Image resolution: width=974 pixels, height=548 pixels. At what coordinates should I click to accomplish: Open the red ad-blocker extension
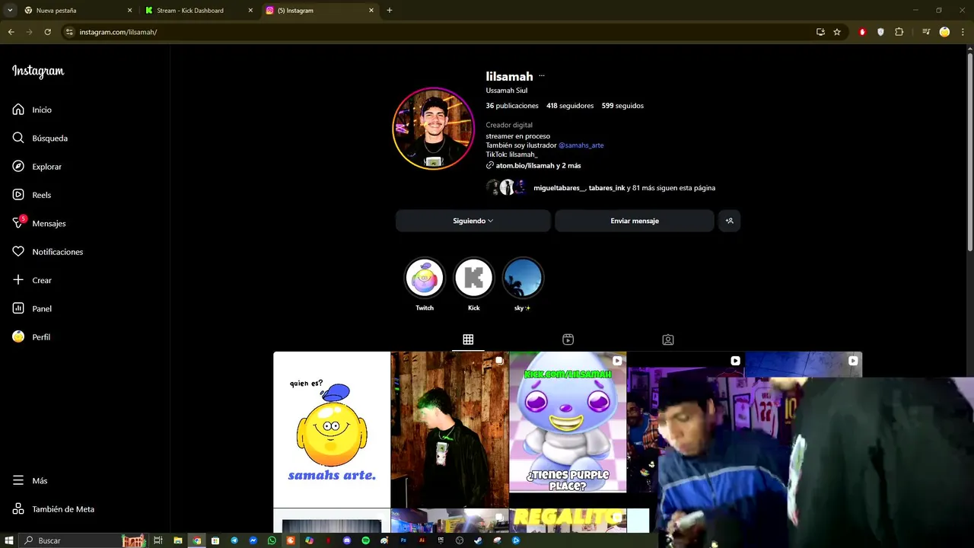coord(862,32)
